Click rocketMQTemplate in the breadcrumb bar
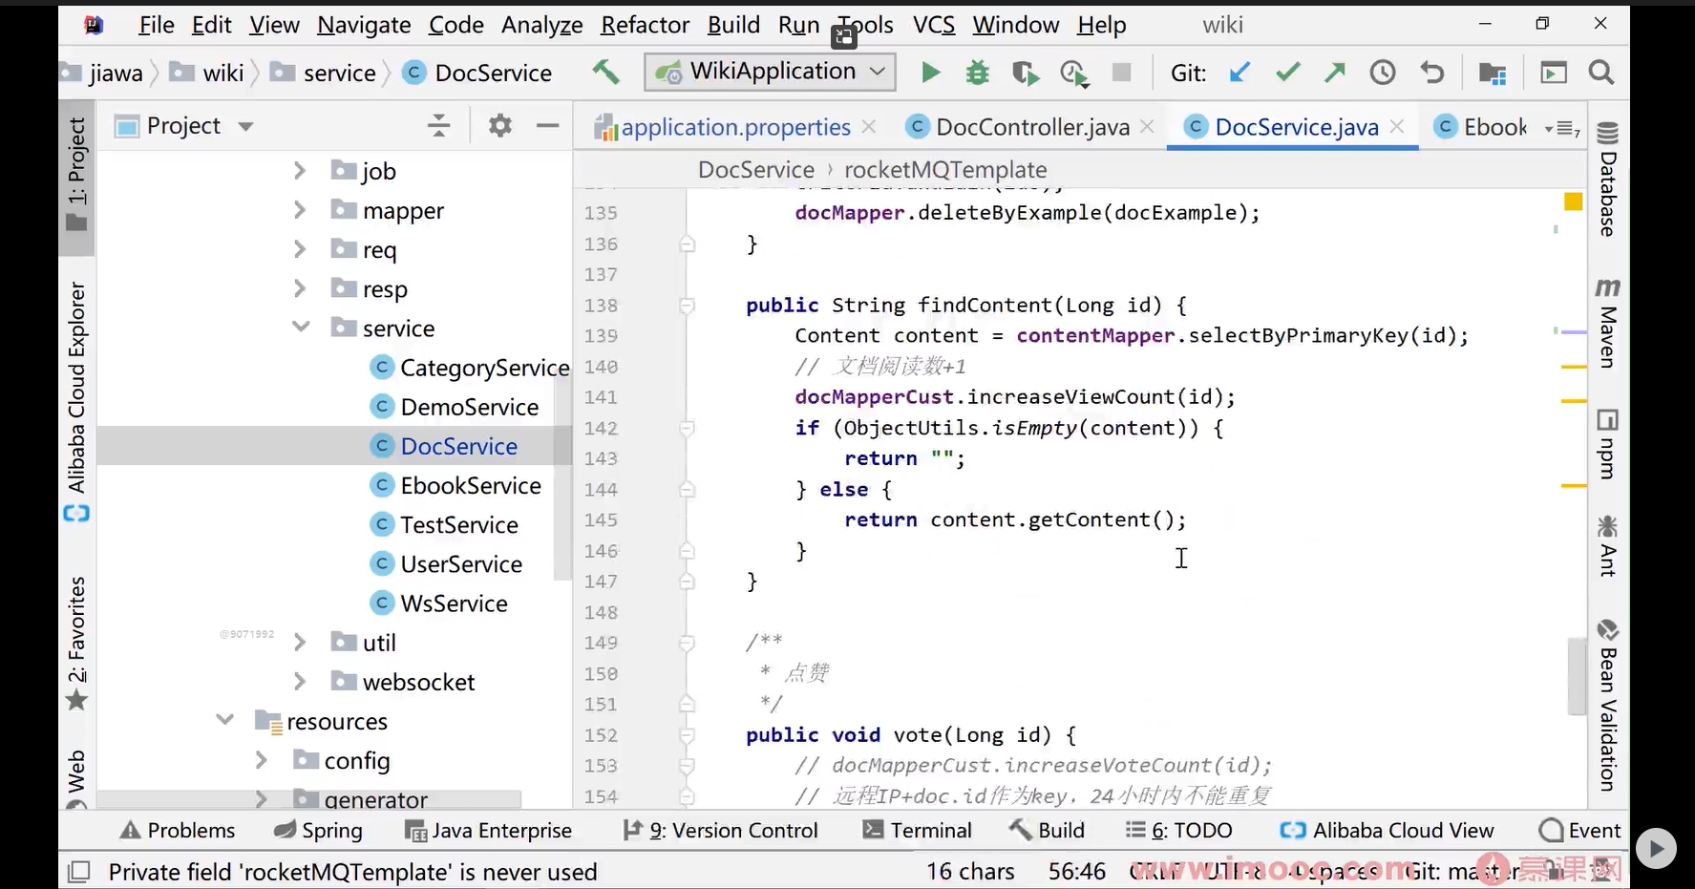 (x=945, y=170)
